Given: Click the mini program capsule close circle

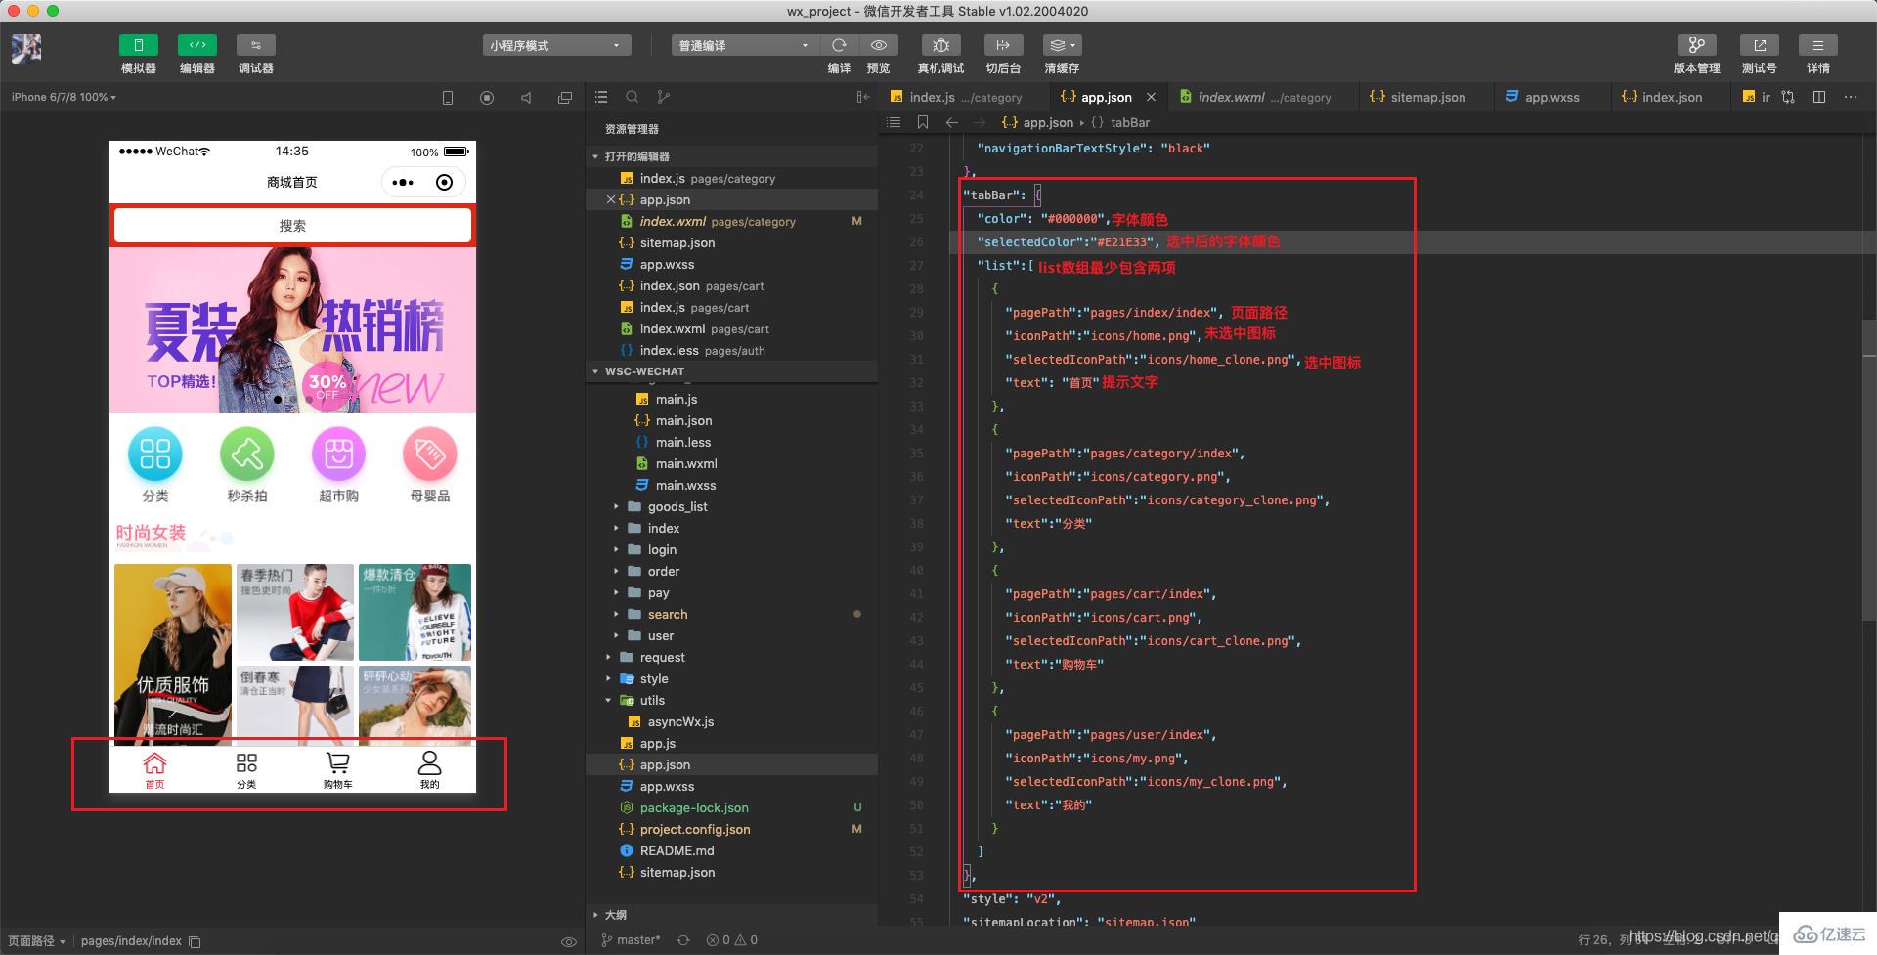Looking at the screenshot, I should (444, 182).
